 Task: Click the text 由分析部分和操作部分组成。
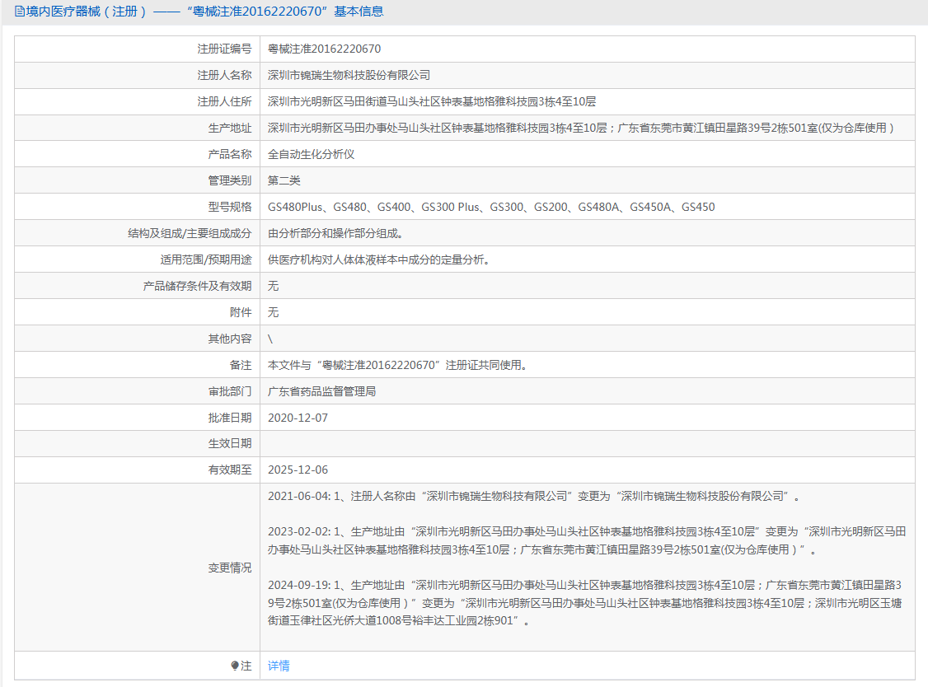click(335, 233)
